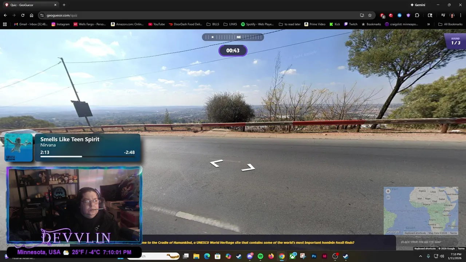Open the Amazon.com bookmark

coord(127,24)
